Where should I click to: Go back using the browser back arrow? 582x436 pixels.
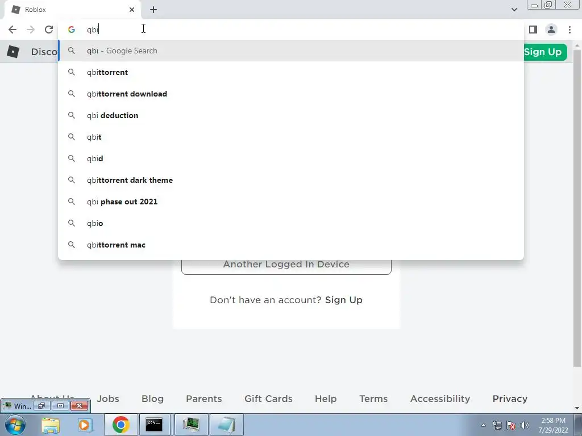pos(13,30)
